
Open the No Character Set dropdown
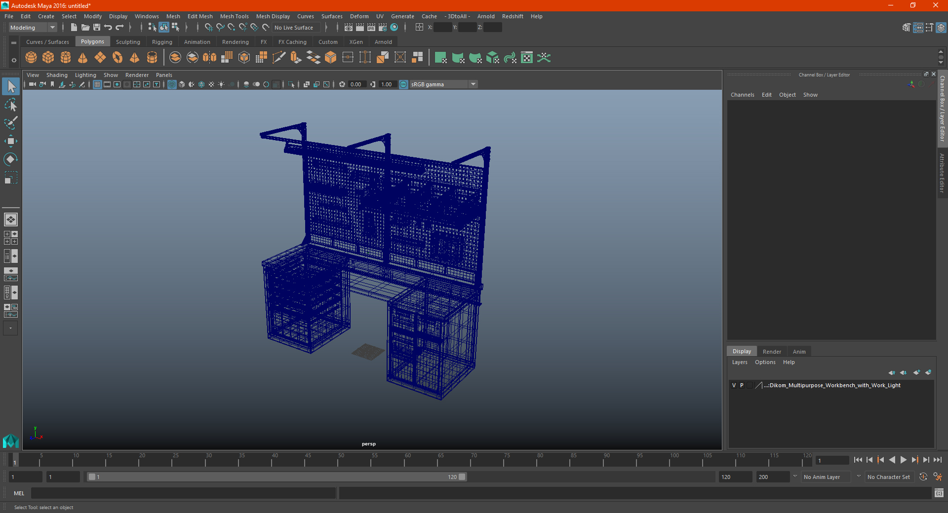pos(889,477)
